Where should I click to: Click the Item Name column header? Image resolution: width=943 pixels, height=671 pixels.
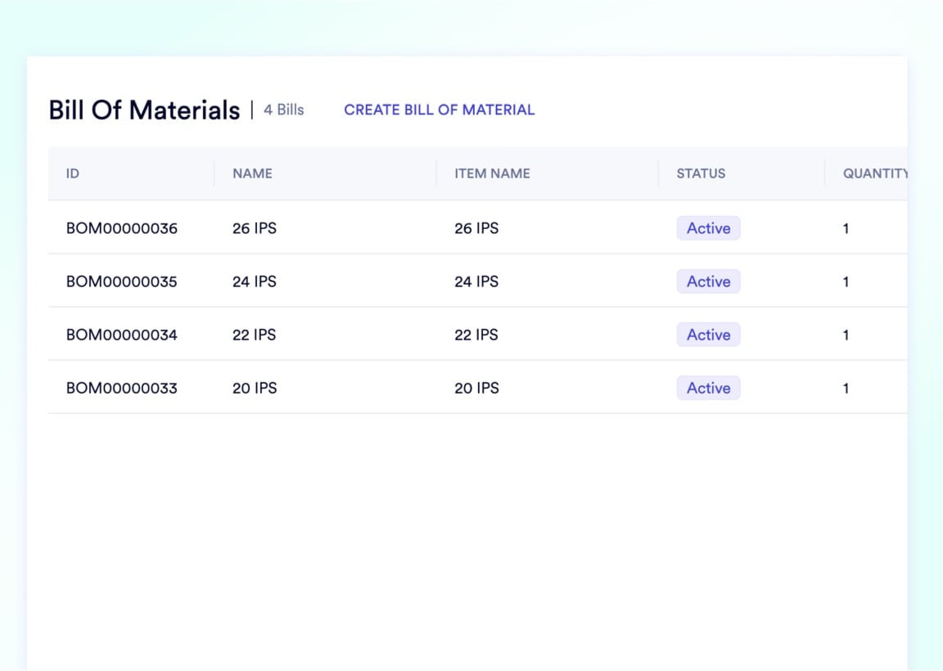pyautogui.click(x=492, y=173)
